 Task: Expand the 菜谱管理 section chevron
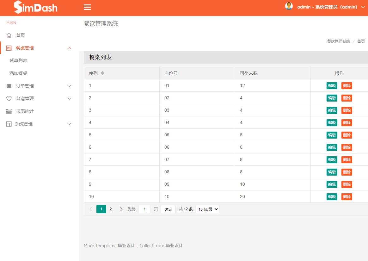[x=69, y=98]
